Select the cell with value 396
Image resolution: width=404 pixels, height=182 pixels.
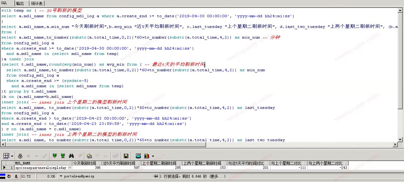(x=88, y=168)
